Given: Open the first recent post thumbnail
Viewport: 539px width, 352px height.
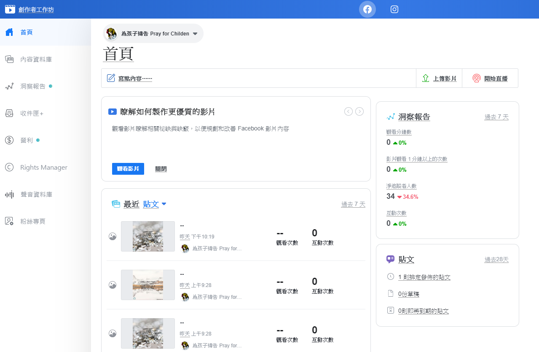Looking at the screenshot, I should pyautogui.click(x=147, y=236).
